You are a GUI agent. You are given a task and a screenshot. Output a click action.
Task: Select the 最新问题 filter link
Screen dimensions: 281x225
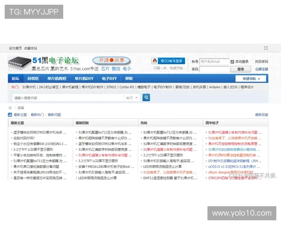(x=54, y=115)
